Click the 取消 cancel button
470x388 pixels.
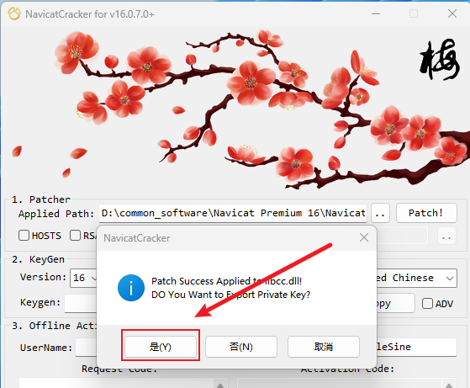tap(324, 347)
